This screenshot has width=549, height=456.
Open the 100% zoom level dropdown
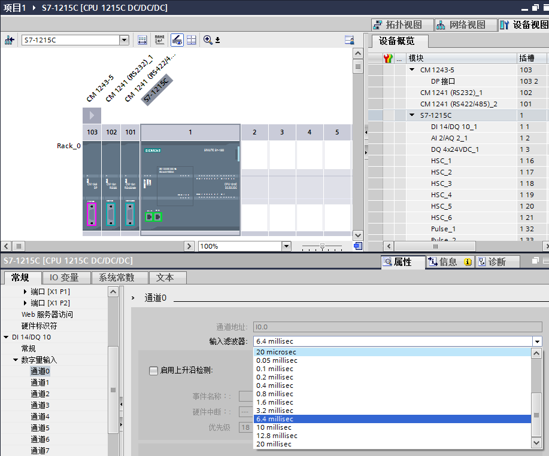(x=286, y=246)
